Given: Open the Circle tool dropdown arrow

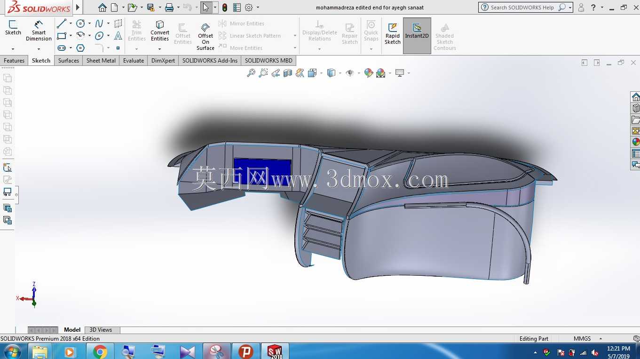Looking at the screenshot, I should click(x=89, y=24).
